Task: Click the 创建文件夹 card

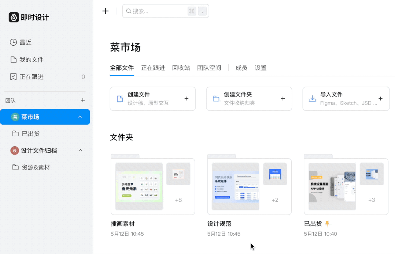Action: (x=249, y=99)
